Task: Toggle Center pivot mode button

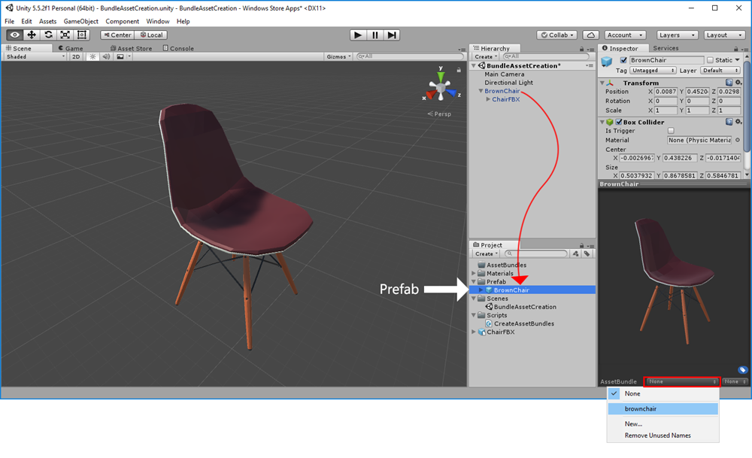Action: 117,35
